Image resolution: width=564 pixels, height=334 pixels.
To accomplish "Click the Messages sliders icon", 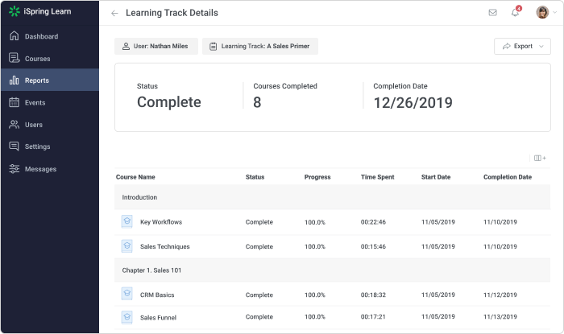I will [14, 169].
